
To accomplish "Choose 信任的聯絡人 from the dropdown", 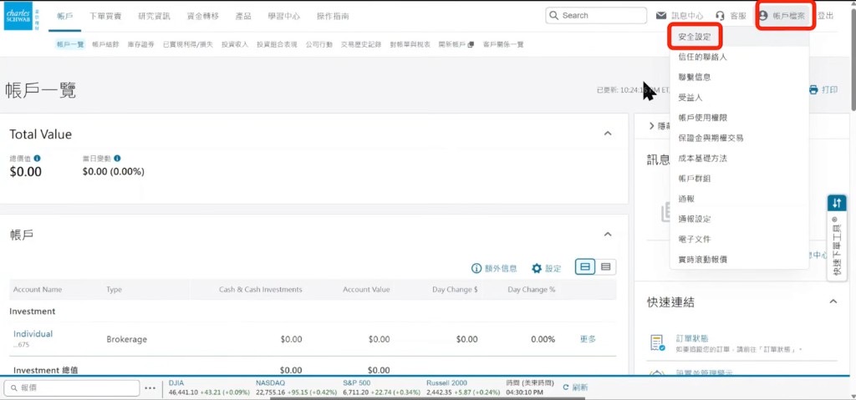I will (702, 57).
